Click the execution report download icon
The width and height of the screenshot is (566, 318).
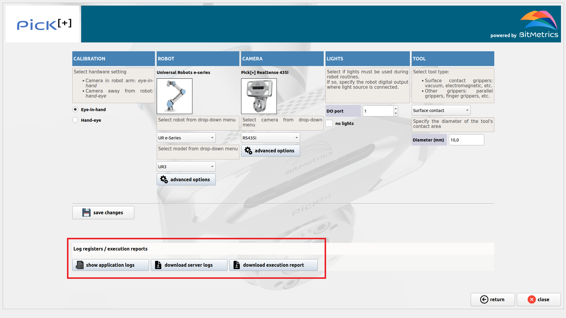point(237,265)
